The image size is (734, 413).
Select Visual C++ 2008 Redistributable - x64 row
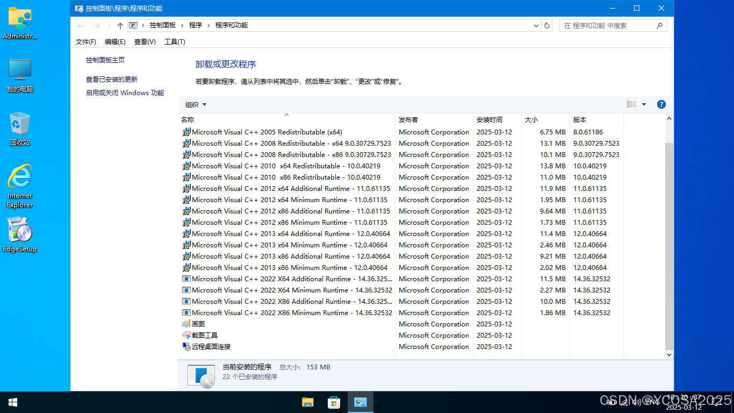(402, 143)
